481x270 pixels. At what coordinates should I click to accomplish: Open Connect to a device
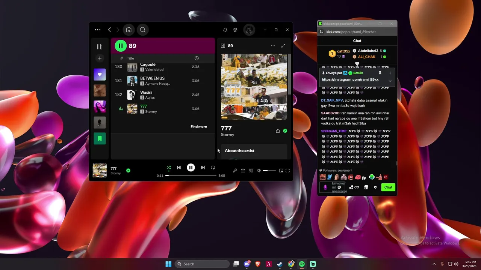(251, 171)
